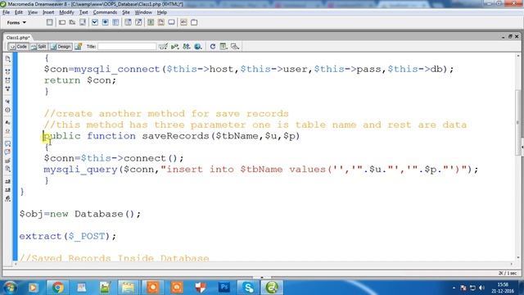Insert a Text Field form element

tap(62, 22)
